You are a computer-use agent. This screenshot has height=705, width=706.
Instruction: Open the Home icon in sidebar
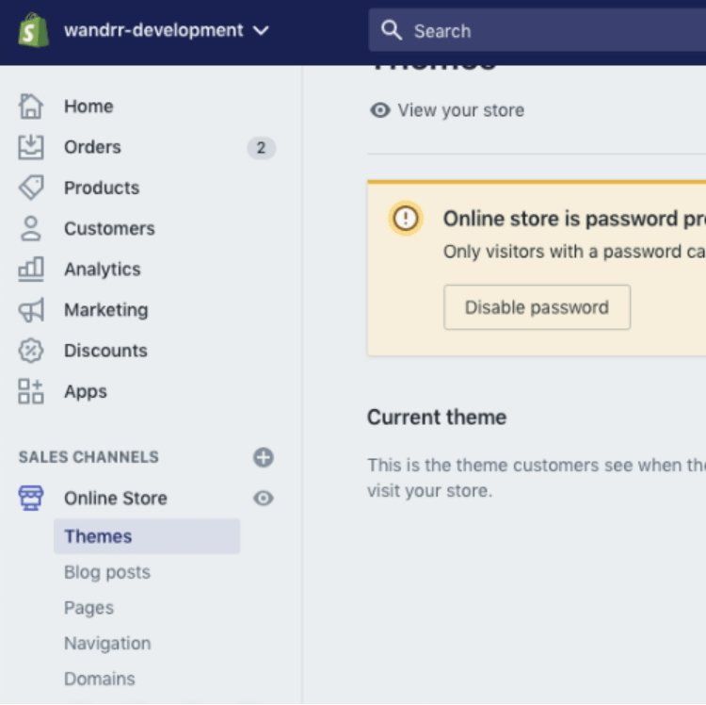(31, 107)
